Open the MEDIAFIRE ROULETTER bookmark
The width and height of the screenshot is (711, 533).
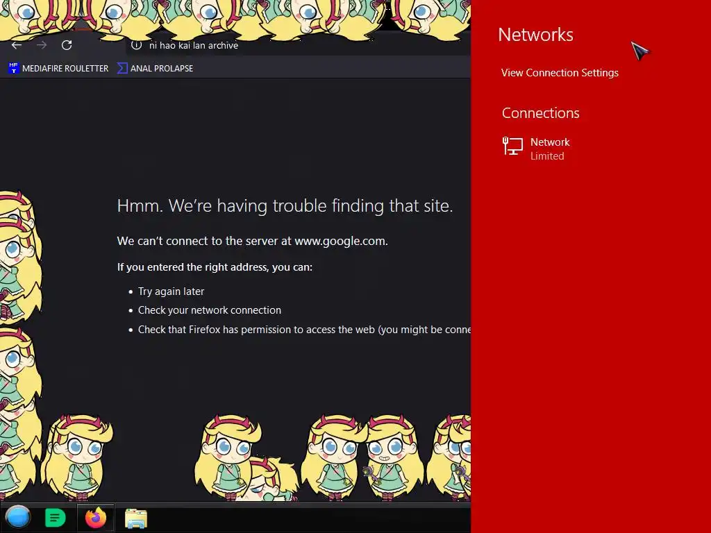58,69
